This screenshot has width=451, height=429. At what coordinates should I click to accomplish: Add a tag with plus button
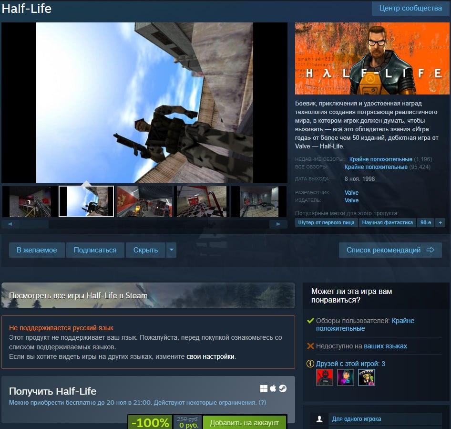tap(440, 222)
